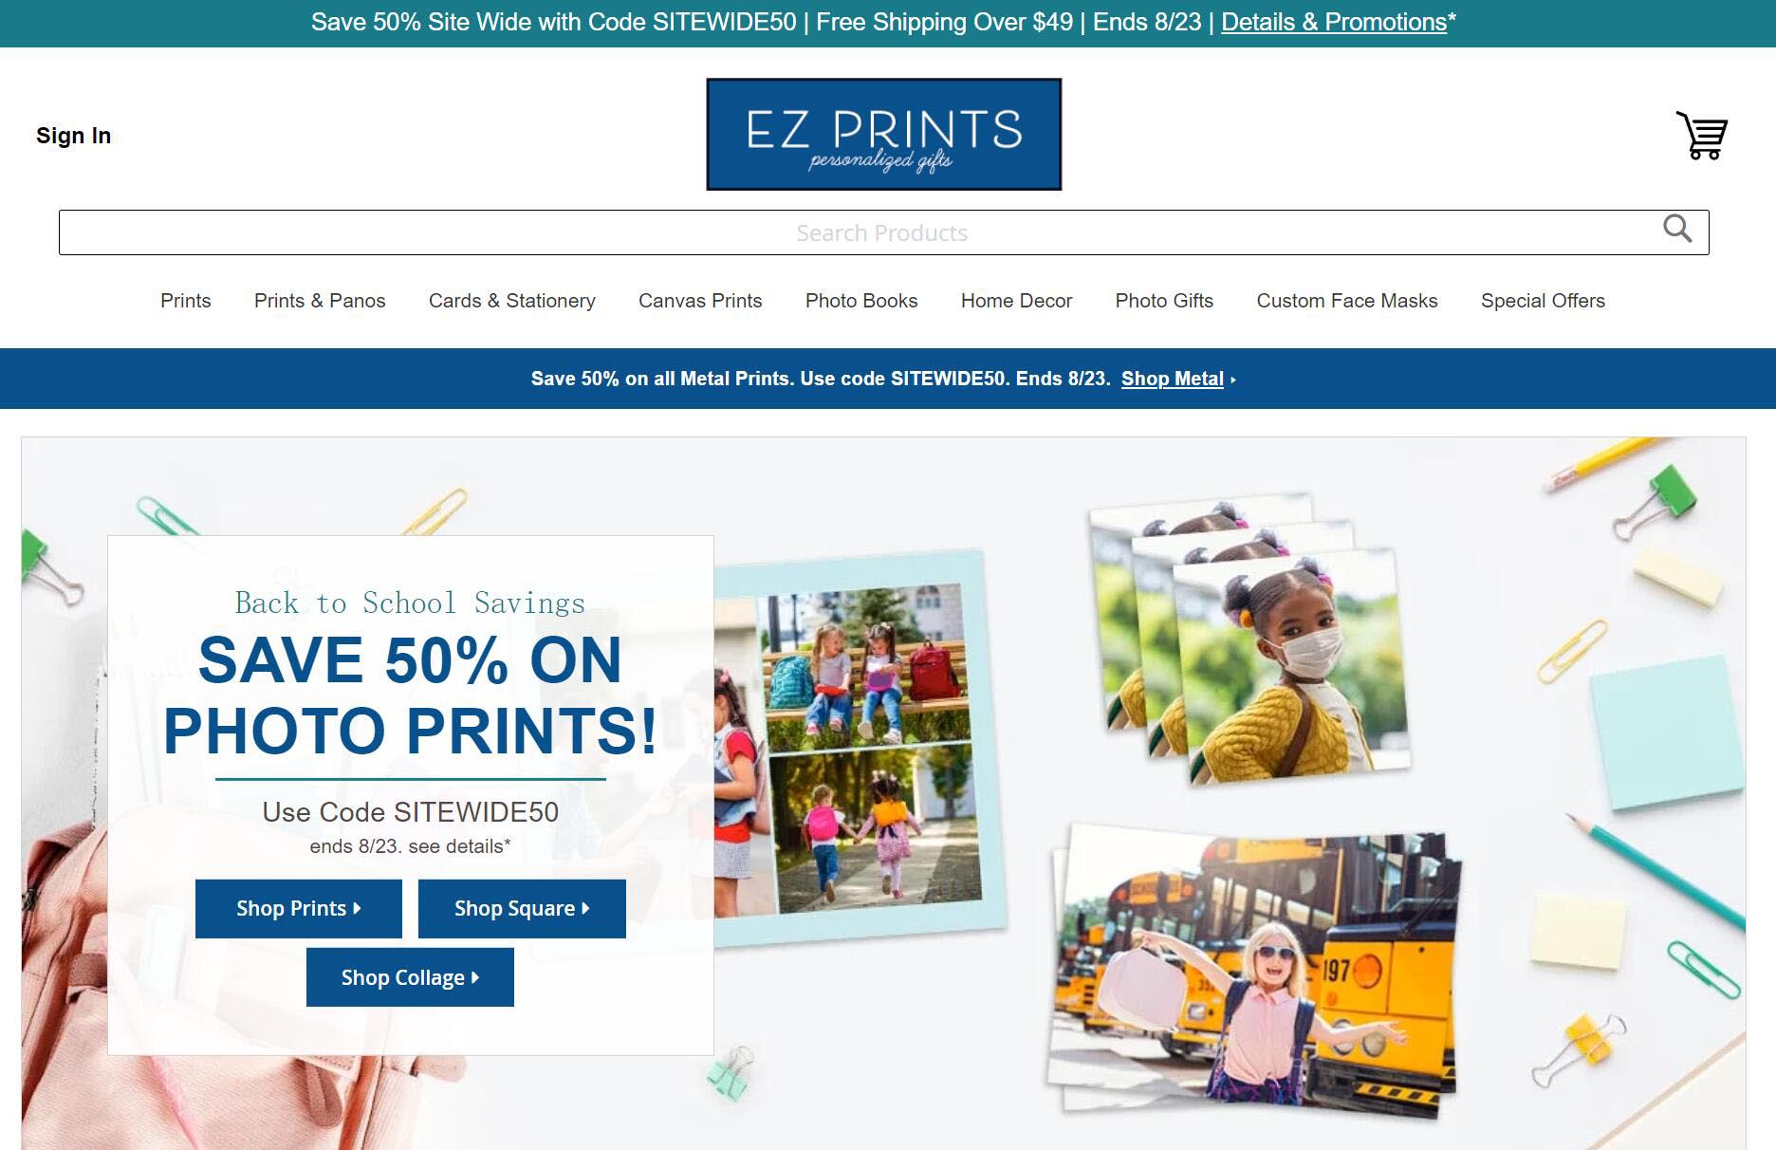Open Sign In
This screenshot has width=1776, height=1150.
point(74,136)
